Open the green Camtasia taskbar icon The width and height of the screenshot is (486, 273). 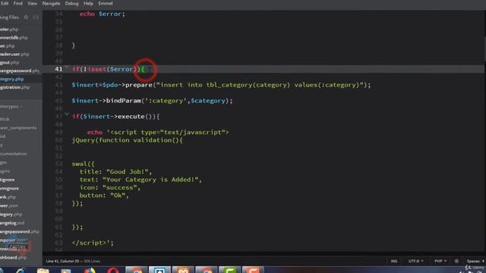click(229, 270)
